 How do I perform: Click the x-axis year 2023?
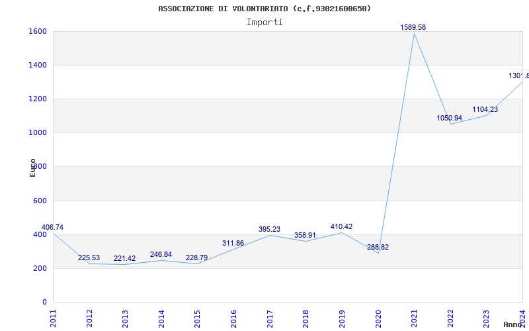pos(486,318)
